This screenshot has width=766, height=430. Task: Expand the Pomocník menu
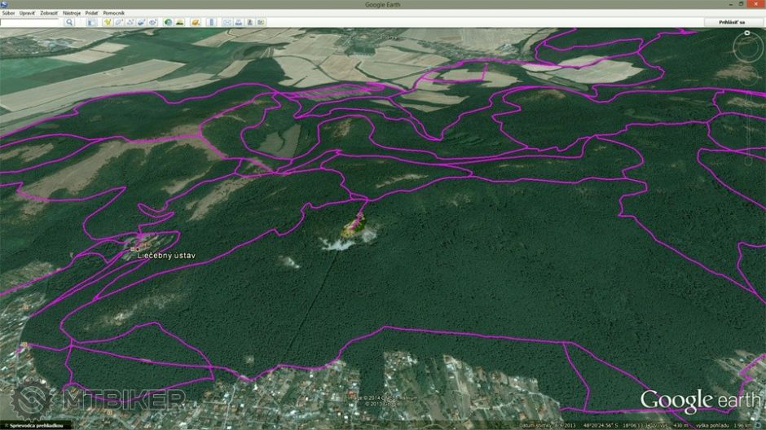[113, 13]
